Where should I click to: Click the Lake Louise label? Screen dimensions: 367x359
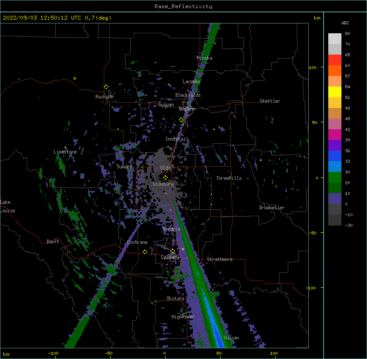8,206
